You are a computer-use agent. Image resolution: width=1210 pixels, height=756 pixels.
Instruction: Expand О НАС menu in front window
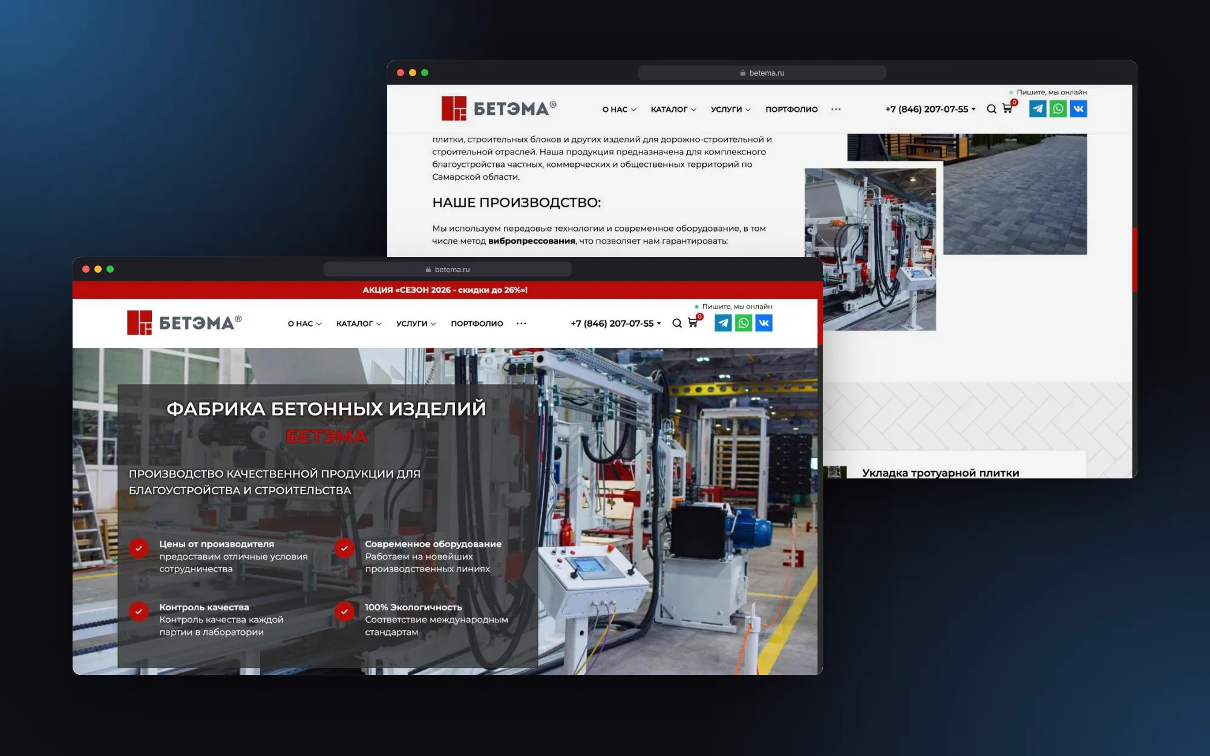pyautogui.click(x=305, y=324)
